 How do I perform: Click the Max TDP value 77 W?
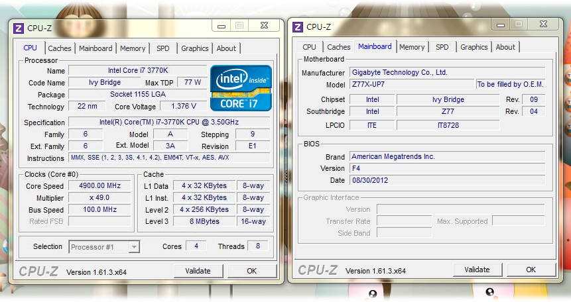pos(192,82)
